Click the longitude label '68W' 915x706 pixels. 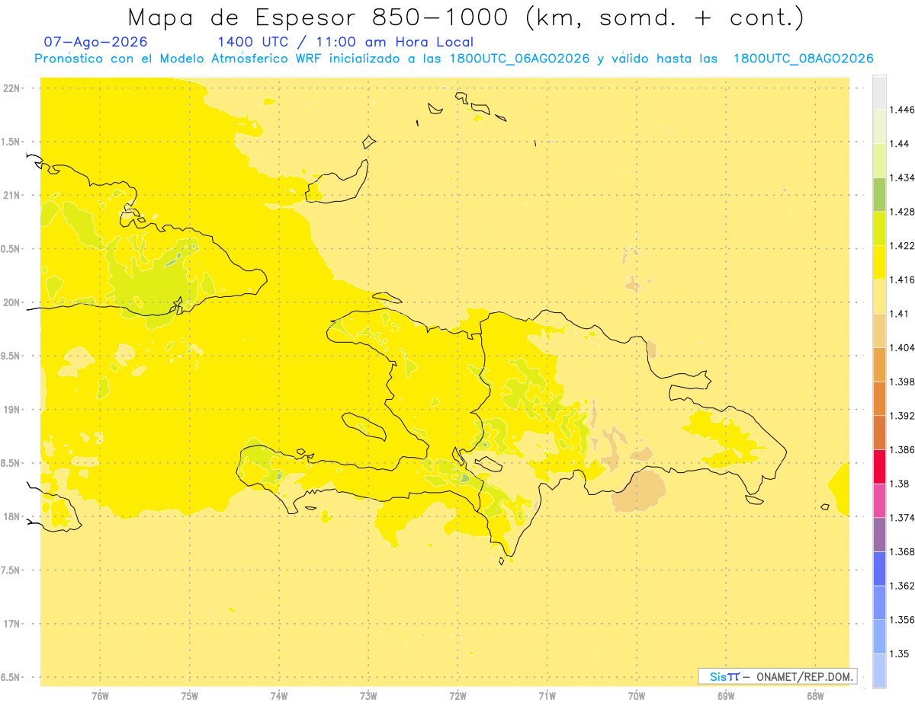click(x=815, y=695)
